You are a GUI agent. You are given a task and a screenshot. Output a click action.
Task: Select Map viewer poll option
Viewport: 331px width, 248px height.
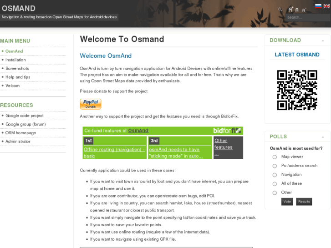[275, 157]
